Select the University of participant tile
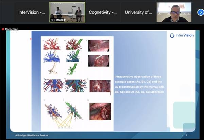This screenshot has width=204, height=140. point(138,12)
